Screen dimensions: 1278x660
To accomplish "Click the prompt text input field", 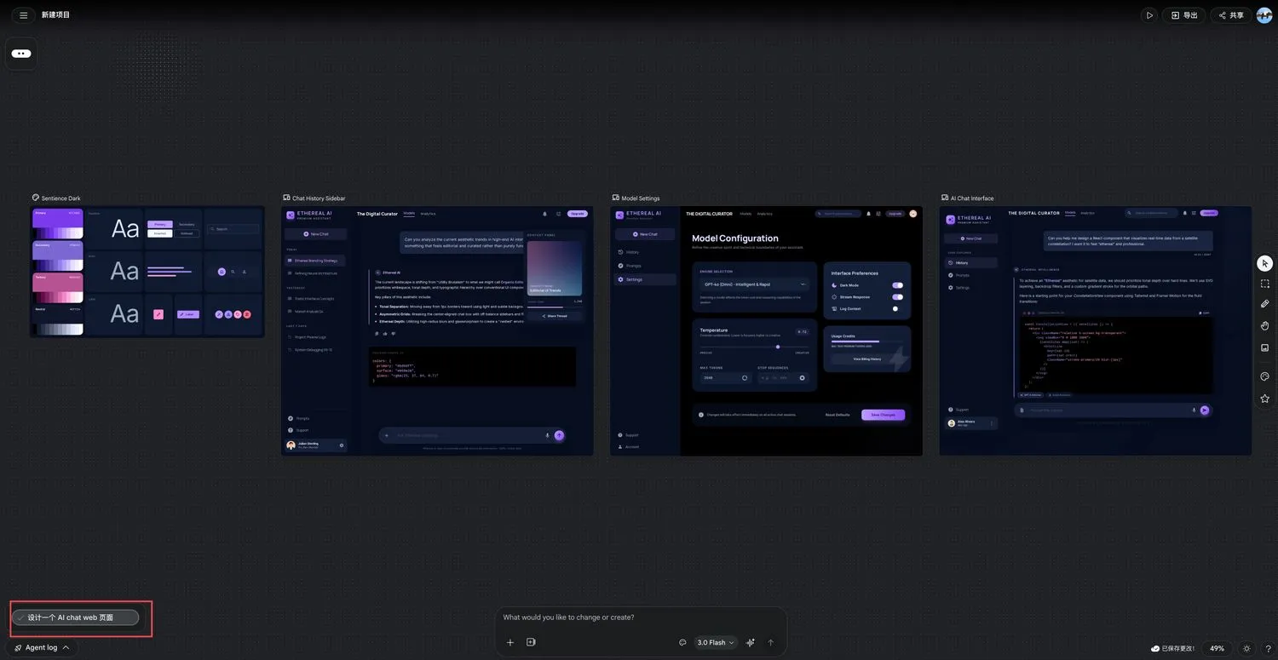I will (x=641, y=617).
